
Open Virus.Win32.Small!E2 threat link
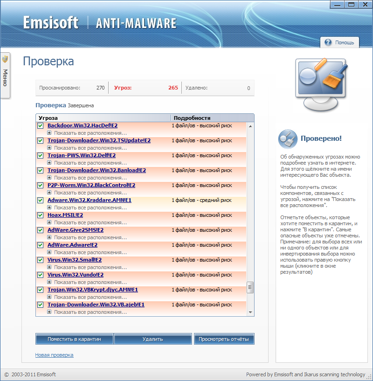(74, 260)
